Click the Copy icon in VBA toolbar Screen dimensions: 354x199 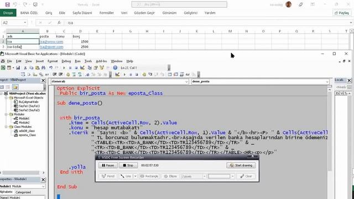[x=31, y=67]
